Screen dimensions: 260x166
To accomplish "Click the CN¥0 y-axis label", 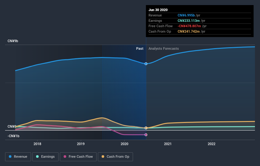I will tap(12, 126).
